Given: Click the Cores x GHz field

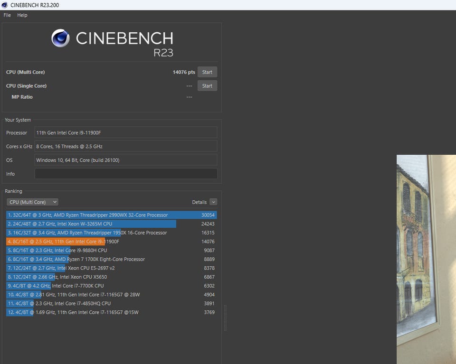Looking at the screenshot, I should click(x=125, y=146).
